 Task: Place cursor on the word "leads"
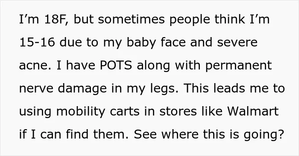[229, 88]
